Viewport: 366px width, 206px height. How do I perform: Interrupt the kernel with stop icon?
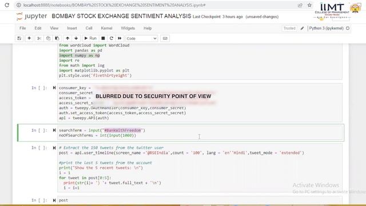click(x=103, y=38)
